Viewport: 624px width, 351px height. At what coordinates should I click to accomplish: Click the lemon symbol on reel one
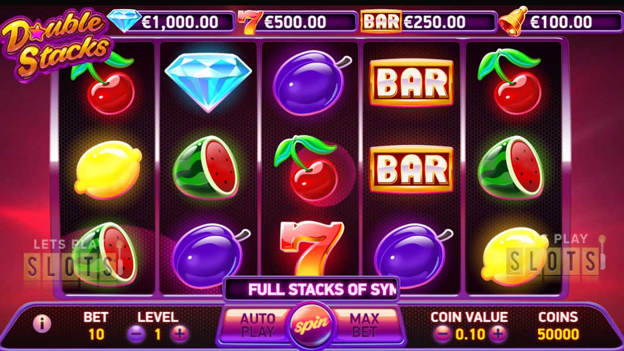coord(108,169)
